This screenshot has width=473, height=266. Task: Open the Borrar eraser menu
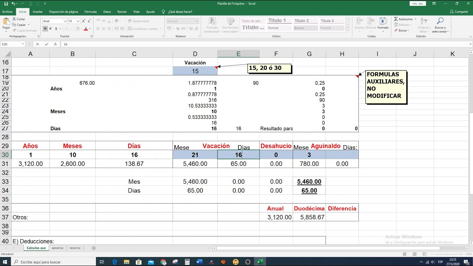tap(402, 30)
